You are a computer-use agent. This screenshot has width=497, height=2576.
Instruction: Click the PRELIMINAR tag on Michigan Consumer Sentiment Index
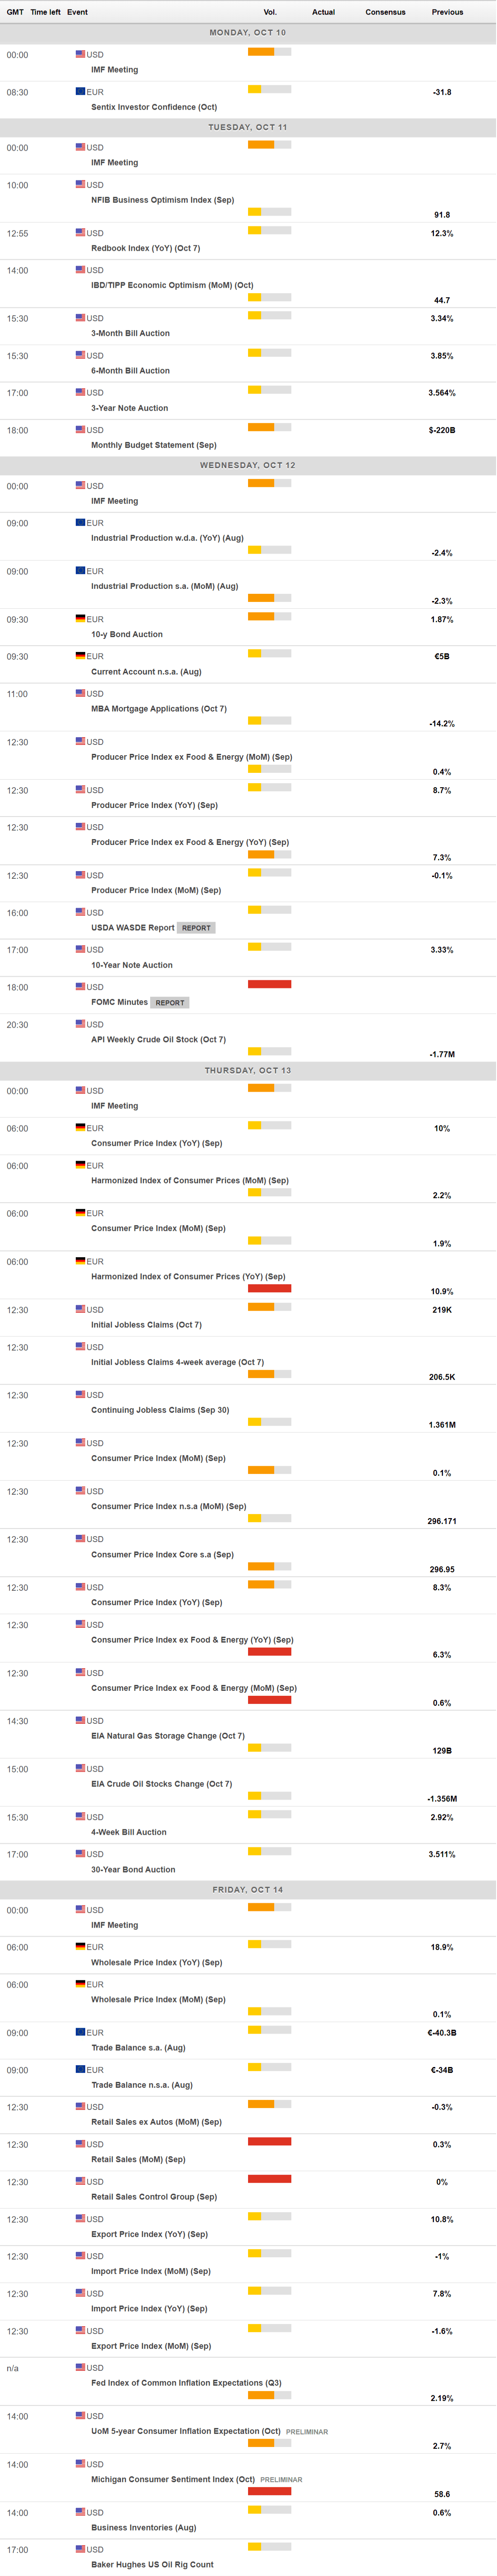click(281, 2479)
